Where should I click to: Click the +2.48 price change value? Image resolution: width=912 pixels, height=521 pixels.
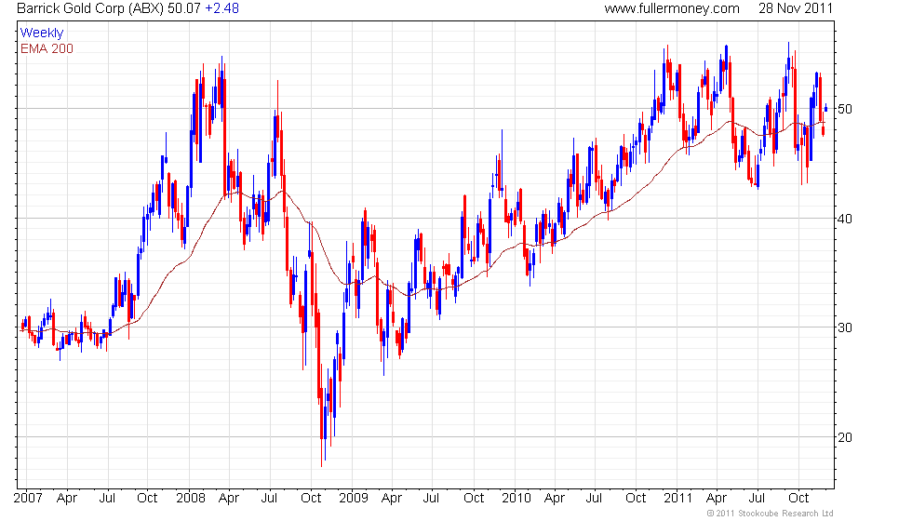click(221, 8)
